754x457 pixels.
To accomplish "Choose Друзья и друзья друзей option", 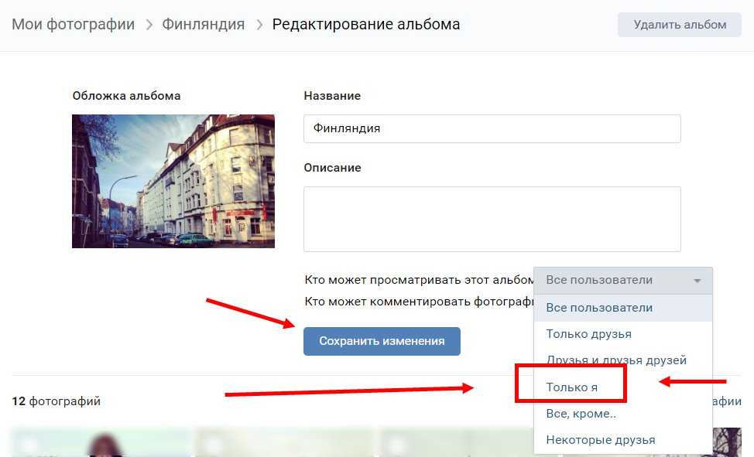I will [x=622, y=360].
